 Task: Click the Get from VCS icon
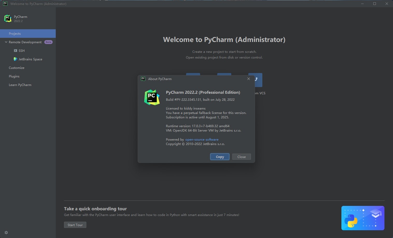pyautogui.click(x=255, y=80)
